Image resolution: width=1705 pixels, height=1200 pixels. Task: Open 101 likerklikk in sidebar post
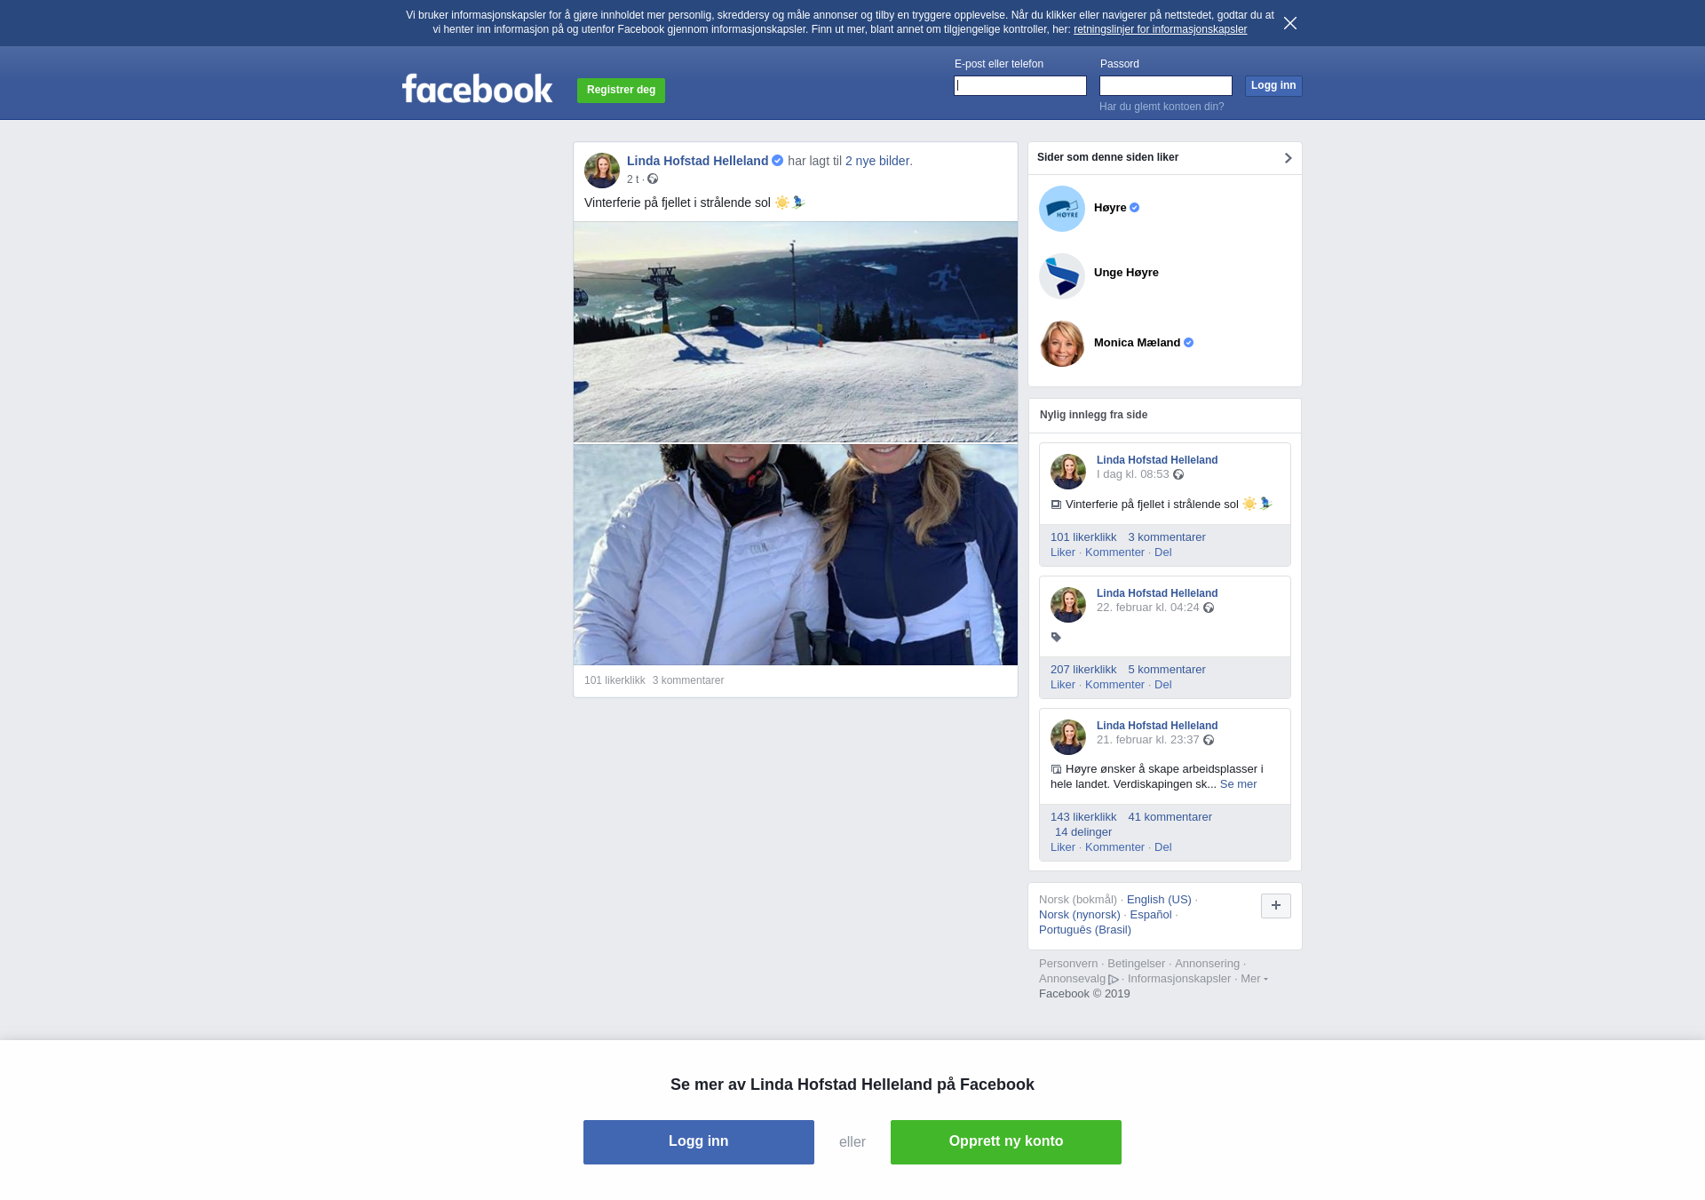tap(1083, 537)
